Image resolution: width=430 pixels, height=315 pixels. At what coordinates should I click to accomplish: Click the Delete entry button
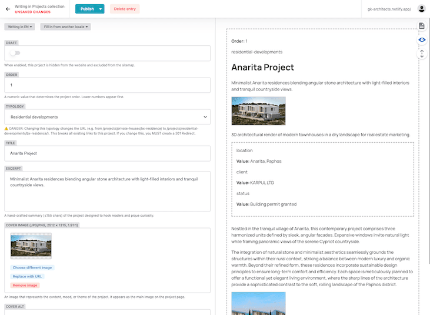125,9
